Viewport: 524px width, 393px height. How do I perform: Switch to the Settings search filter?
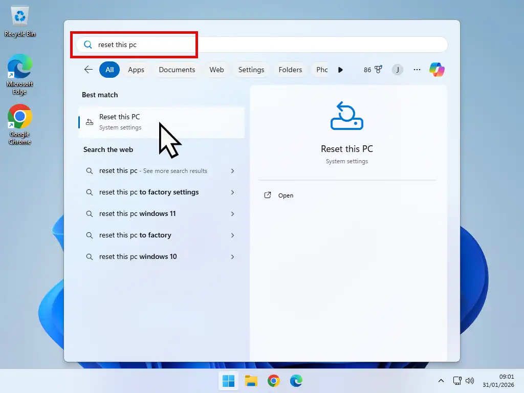point(251,69)
